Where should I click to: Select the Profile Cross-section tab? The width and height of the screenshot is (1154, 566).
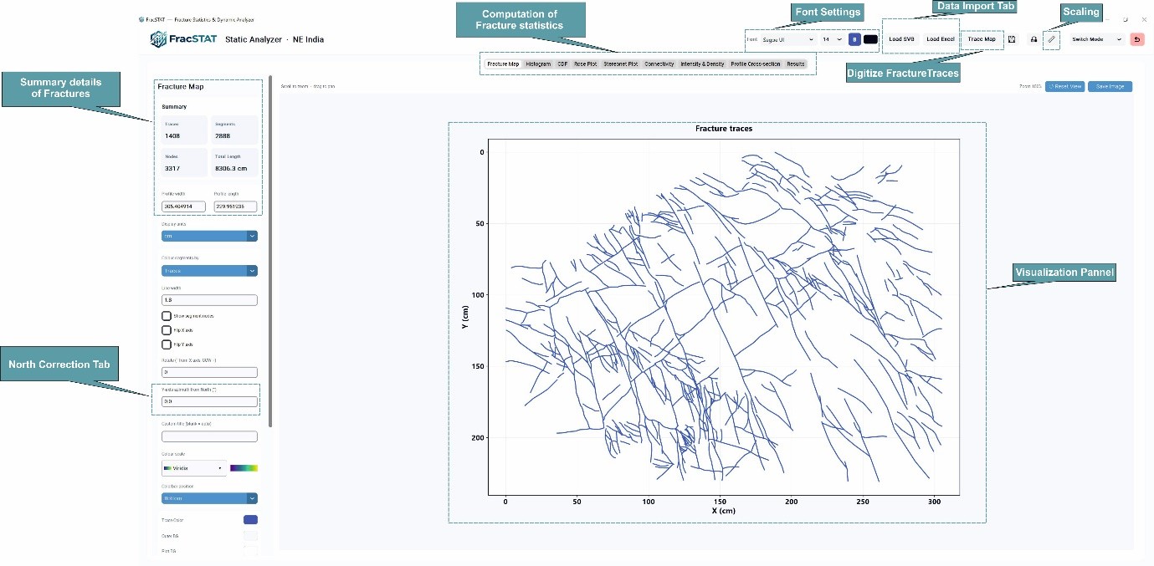(x=757, y=64)
